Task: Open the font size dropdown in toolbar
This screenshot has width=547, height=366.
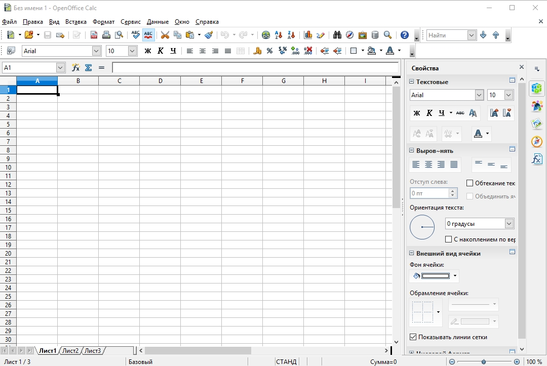Action: pyautogui.click(x=132, y=51)
